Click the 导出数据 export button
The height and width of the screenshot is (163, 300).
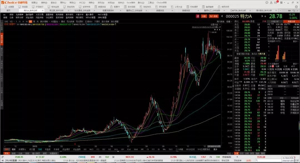click(70, 22)
